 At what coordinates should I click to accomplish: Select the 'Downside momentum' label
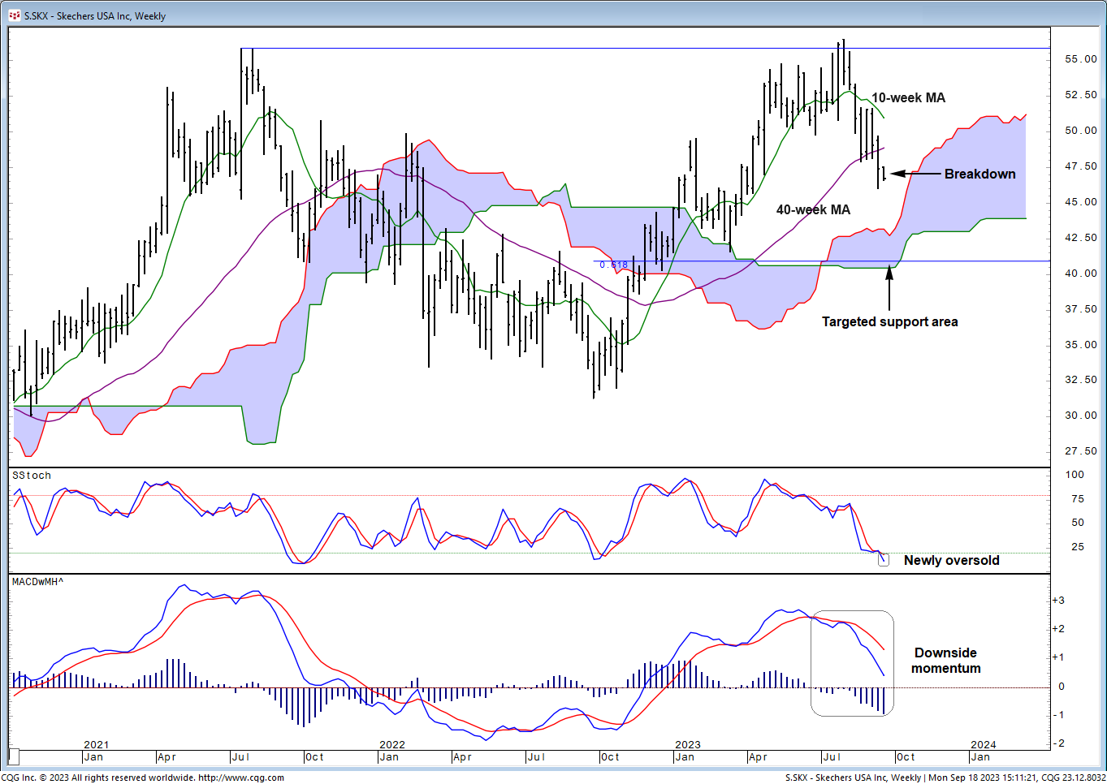tap(945, 660)
